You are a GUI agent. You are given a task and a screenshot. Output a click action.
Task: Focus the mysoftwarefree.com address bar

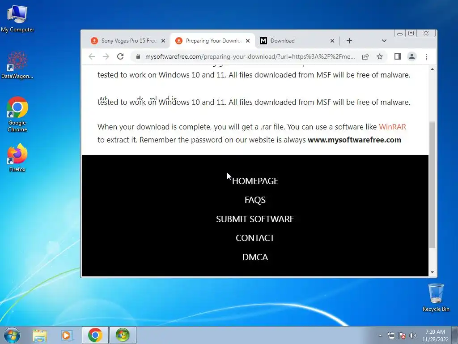[x=250, y=56]
